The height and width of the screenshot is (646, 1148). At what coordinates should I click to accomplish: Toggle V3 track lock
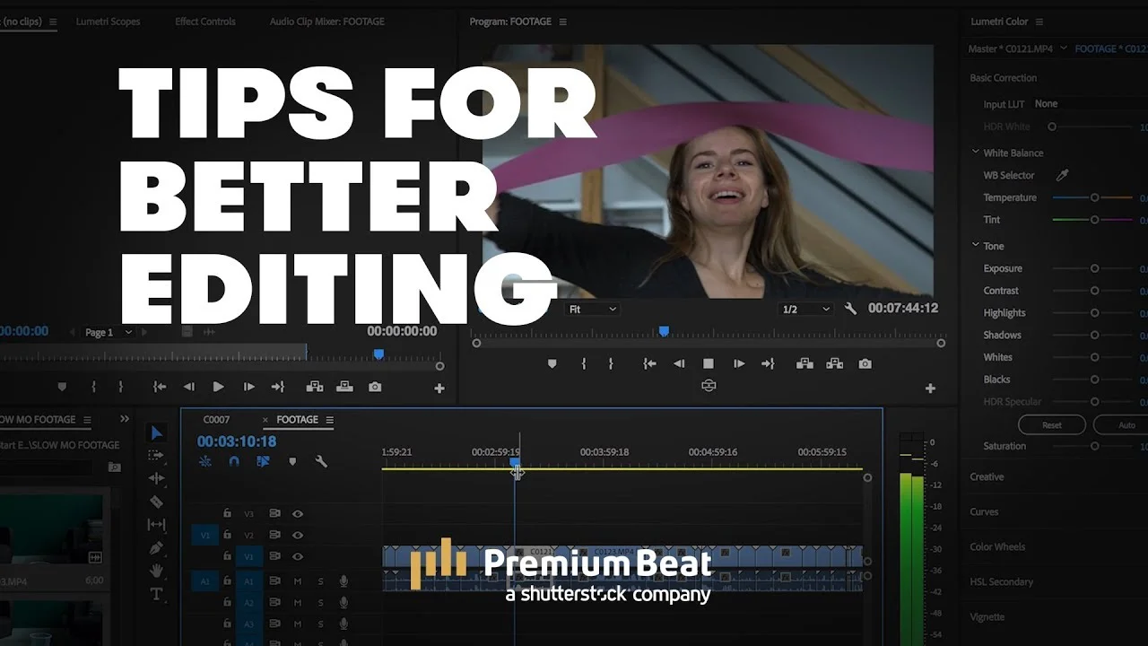tap(228, 513)
